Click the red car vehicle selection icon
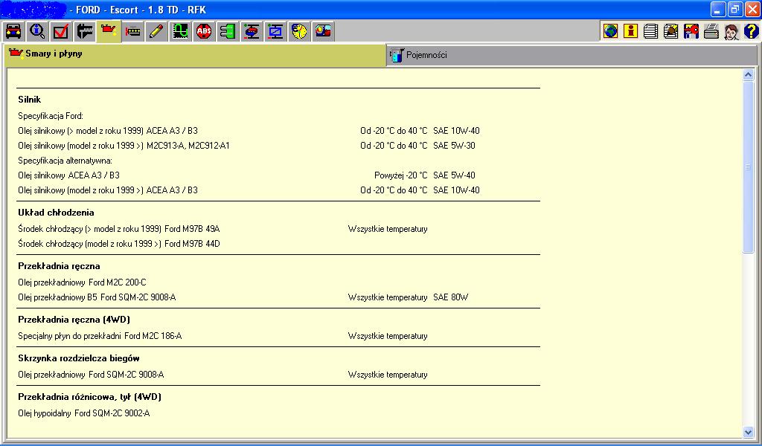 click(x=13, y=31)
